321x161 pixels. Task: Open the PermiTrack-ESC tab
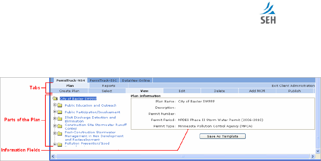coord(103,80)
